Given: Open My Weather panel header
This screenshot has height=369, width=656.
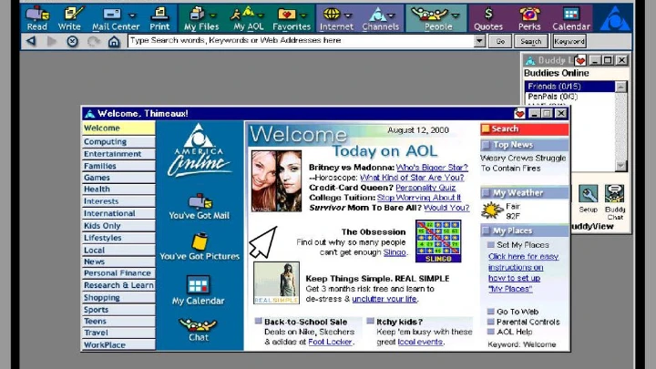Looking at the screenshot, I should pyautogui.click(x=525, y=193).
